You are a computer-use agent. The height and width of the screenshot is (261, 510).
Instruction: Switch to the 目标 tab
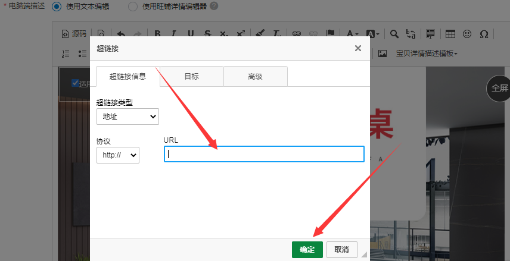pyautogui.click(x=191, y=76)
